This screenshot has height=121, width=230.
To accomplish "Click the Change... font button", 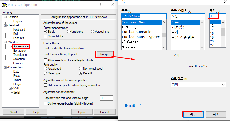I will (x=105, y=54).
